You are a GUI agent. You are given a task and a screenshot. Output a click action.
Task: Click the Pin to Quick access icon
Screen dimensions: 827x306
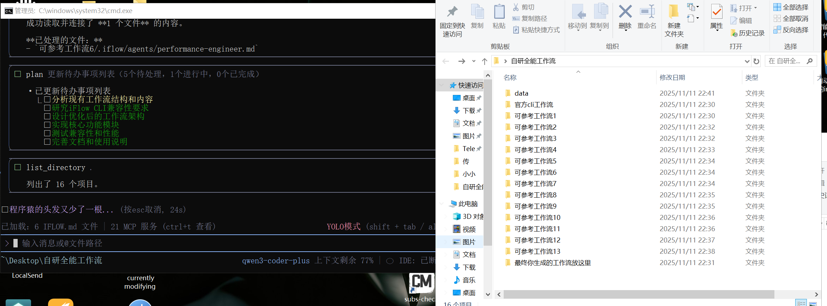[452, 12]
